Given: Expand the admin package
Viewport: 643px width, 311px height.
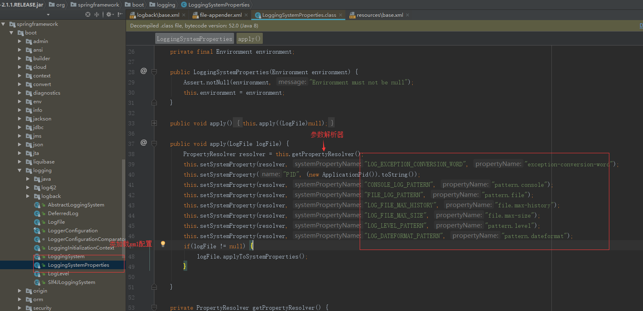Looking at the screenshot, I should point(20,41).
